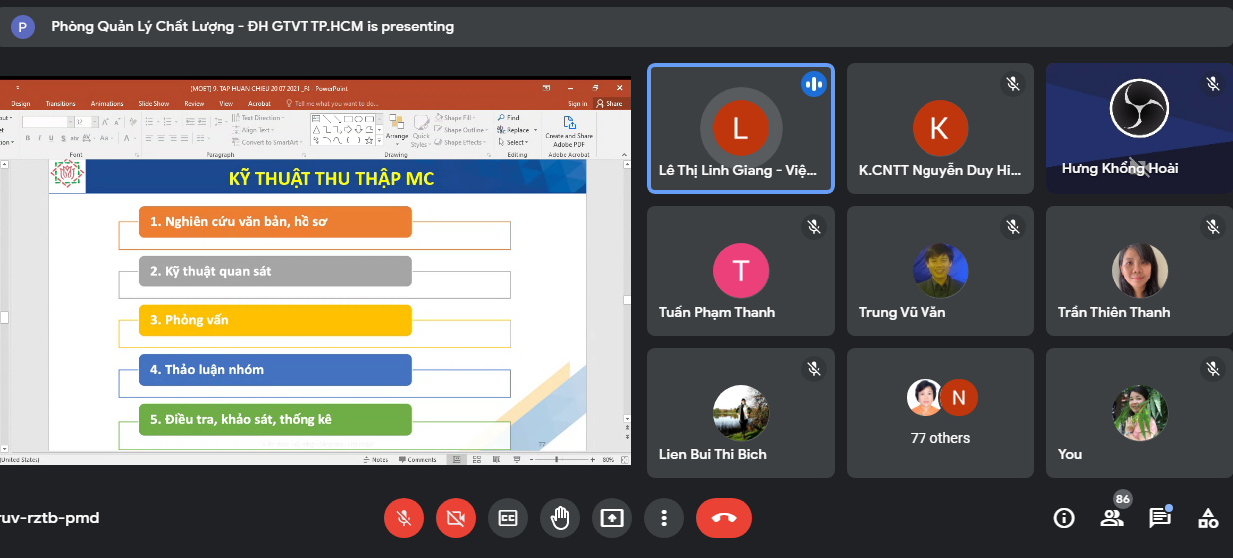Open the chat panel with everyone

pyautogui.click(x=1159, y=518)
